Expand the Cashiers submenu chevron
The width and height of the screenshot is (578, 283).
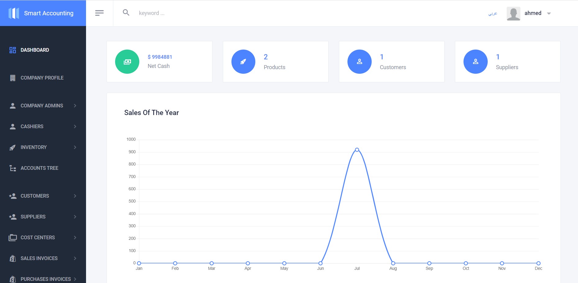pos(75,126)
